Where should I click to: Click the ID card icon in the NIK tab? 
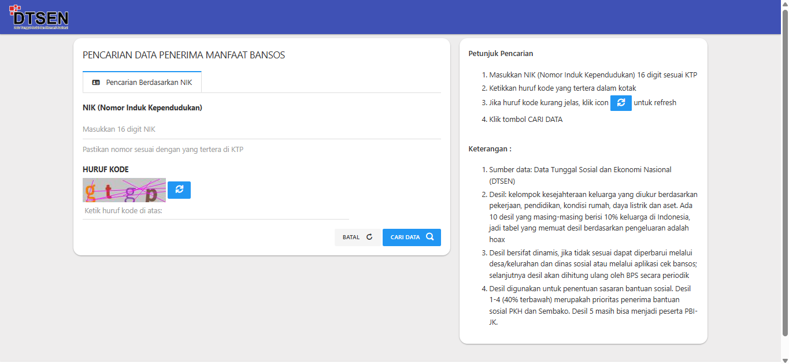point(96,83)
